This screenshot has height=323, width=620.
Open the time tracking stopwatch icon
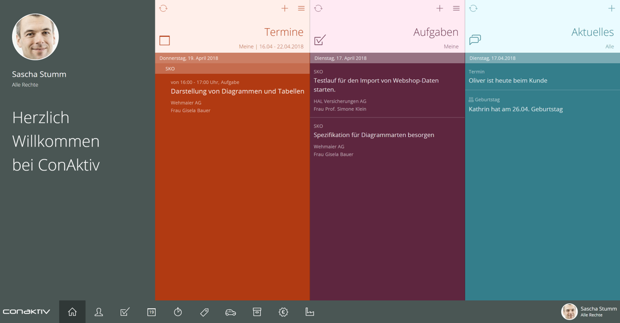(178, 312)
